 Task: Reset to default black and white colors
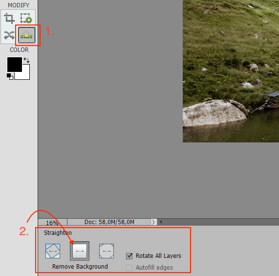10,76
